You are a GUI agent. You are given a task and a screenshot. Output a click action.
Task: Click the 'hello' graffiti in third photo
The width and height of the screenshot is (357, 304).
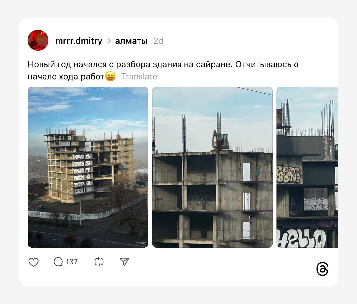pos(302,238)
